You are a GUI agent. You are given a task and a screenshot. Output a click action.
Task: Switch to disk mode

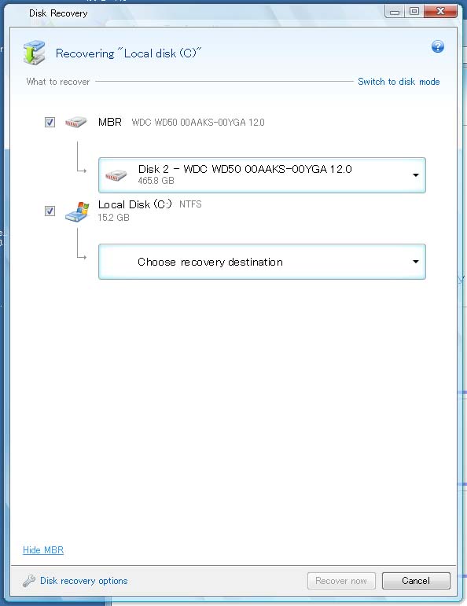[x=399, y=82]
